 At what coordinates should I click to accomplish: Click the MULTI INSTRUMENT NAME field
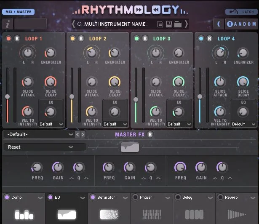(115, 24)
